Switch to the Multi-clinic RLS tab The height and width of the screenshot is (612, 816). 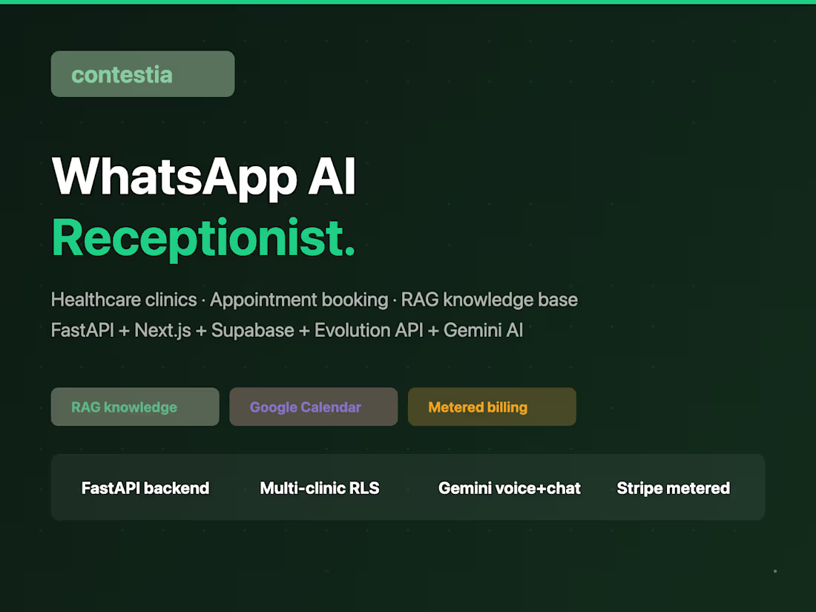319,488
